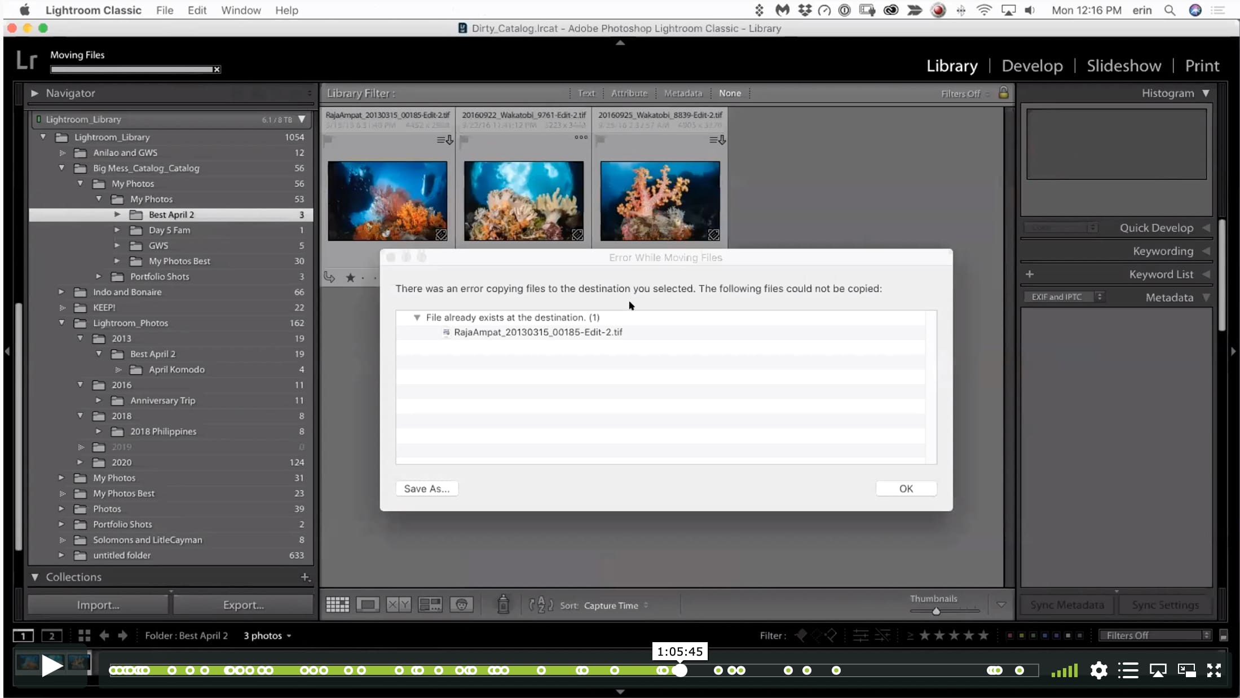Open Sort Capture Time dropdown

tap(616, 606)
